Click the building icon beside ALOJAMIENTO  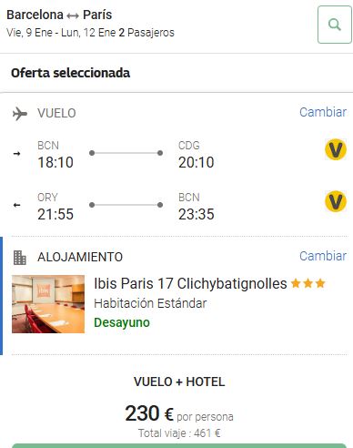20,258
